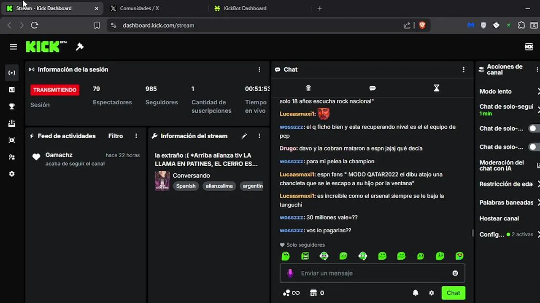Click the Enviar un mensaje field
Image resolution: width=540 pixels, height=303 pixels.
373,273
